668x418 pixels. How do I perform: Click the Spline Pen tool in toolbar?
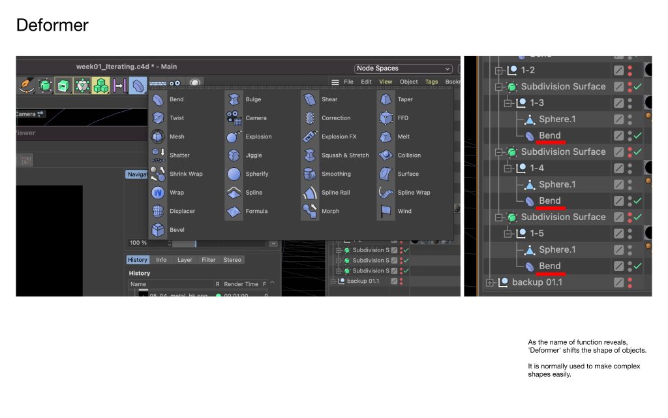tap(27, 86)
